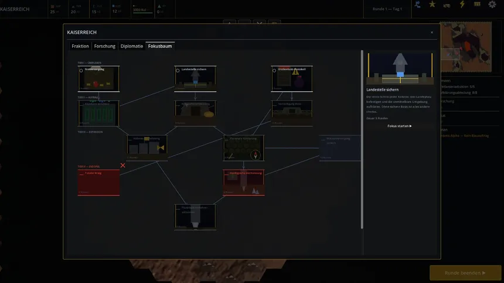Click the red X marker above Totaler Krieg
Viewport: 504px width, 283px height.
click(x=122, y=165)
